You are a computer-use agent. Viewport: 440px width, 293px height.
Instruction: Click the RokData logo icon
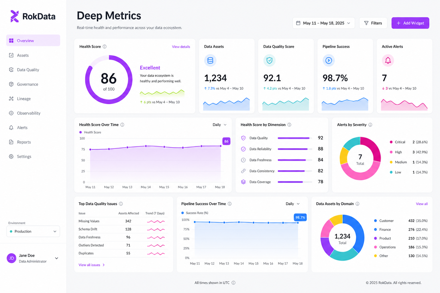coord(15,16)
